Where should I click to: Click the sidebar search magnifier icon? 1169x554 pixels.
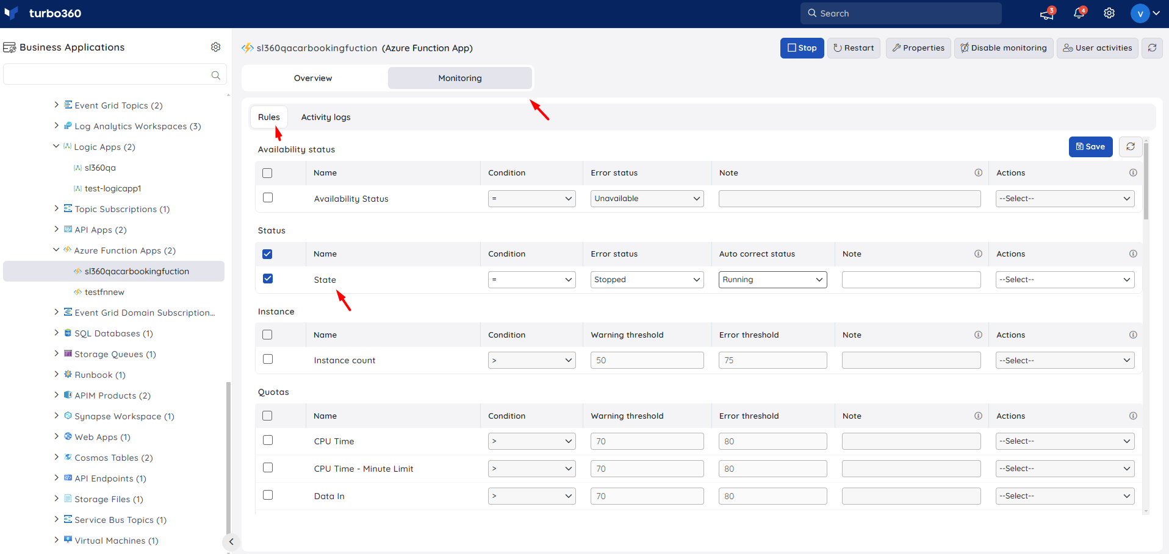tap(215, 75)
